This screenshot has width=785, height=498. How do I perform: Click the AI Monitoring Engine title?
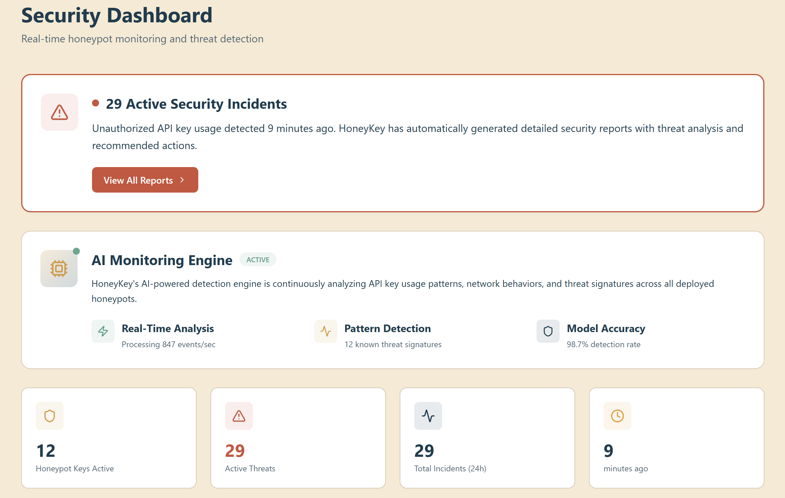pos(162,260)
